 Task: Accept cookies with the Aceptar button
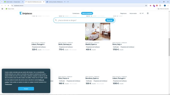tap(26, 89)
